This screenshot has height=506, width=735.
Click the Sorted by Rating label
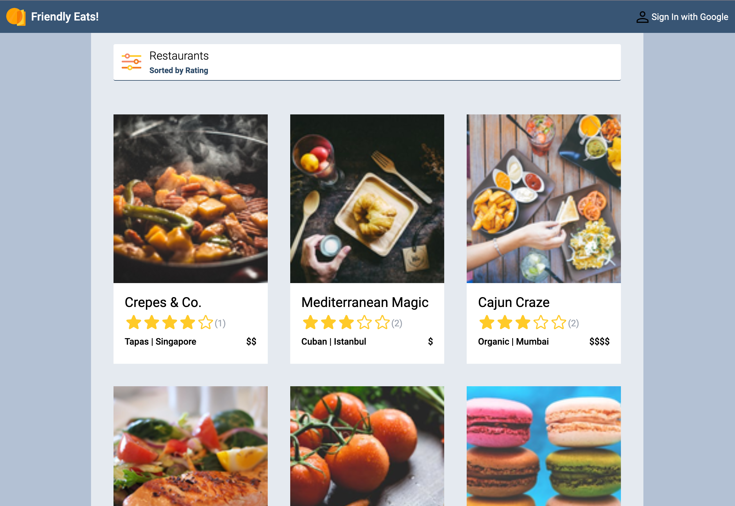click(x=179, y=70)
